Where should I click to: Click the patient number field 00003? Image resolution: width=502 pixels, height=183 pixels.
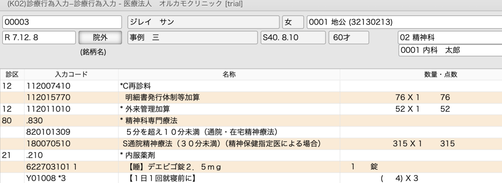62,22
